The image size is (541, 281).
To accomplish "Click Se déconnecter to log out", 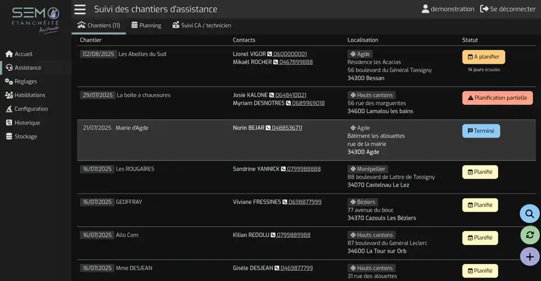I will click(508, 9).
